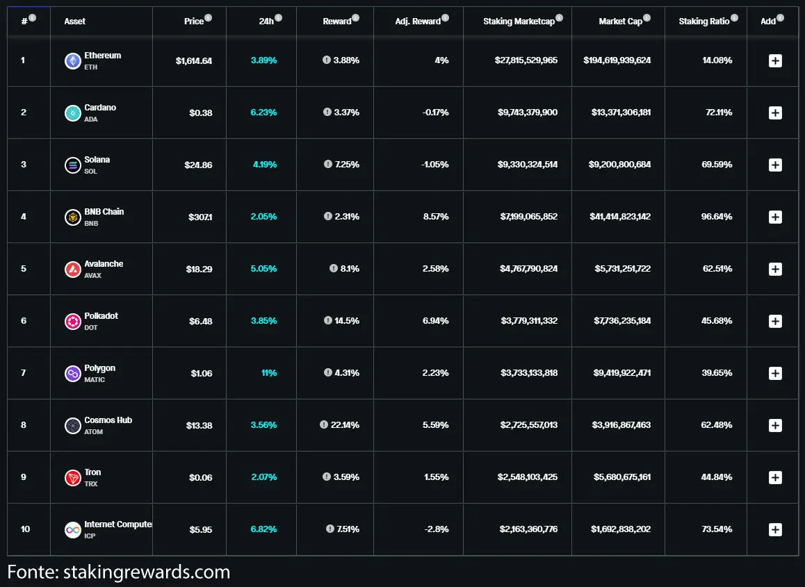Add Solana with the plus icon
Image resolution: width=805 pixels, height=587 pixels.
775,165
